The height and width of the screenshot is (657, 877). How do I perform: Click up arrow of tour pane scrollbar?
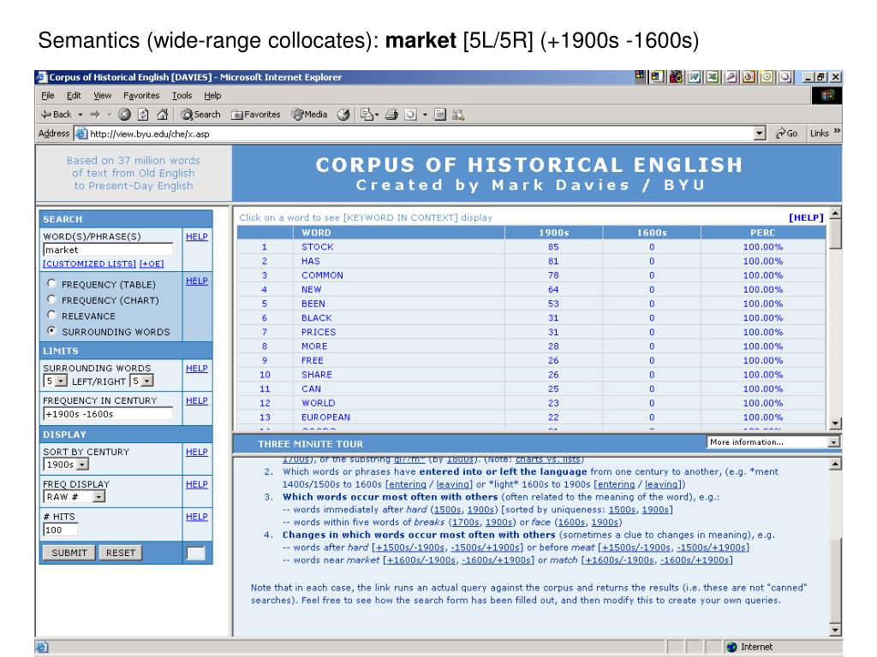835,464
